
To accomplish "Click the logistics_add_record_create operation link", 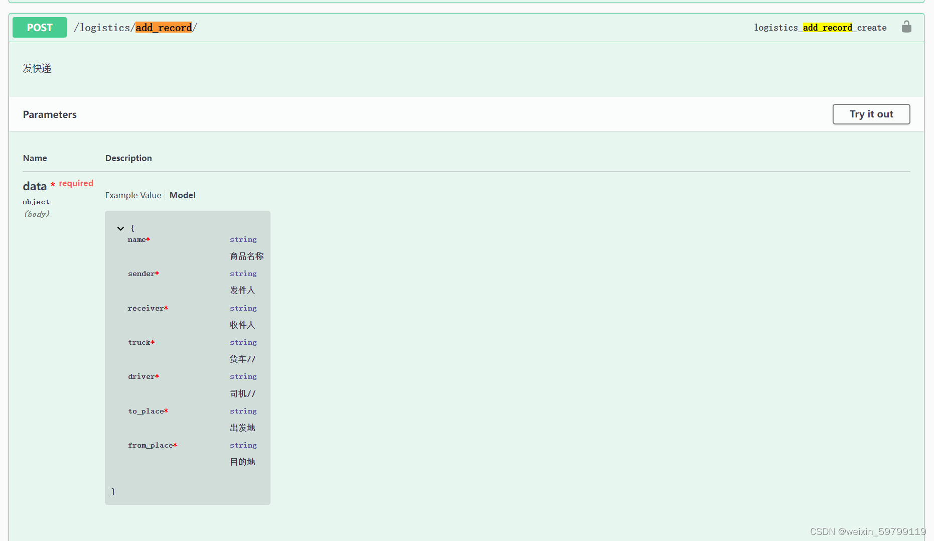I will 820,28.
